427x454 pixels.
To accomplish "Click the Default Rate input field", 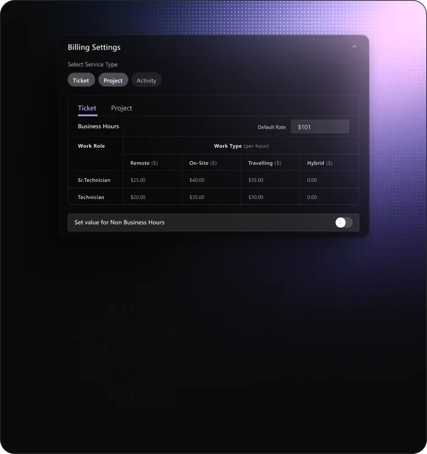I will tap(320, 127).
